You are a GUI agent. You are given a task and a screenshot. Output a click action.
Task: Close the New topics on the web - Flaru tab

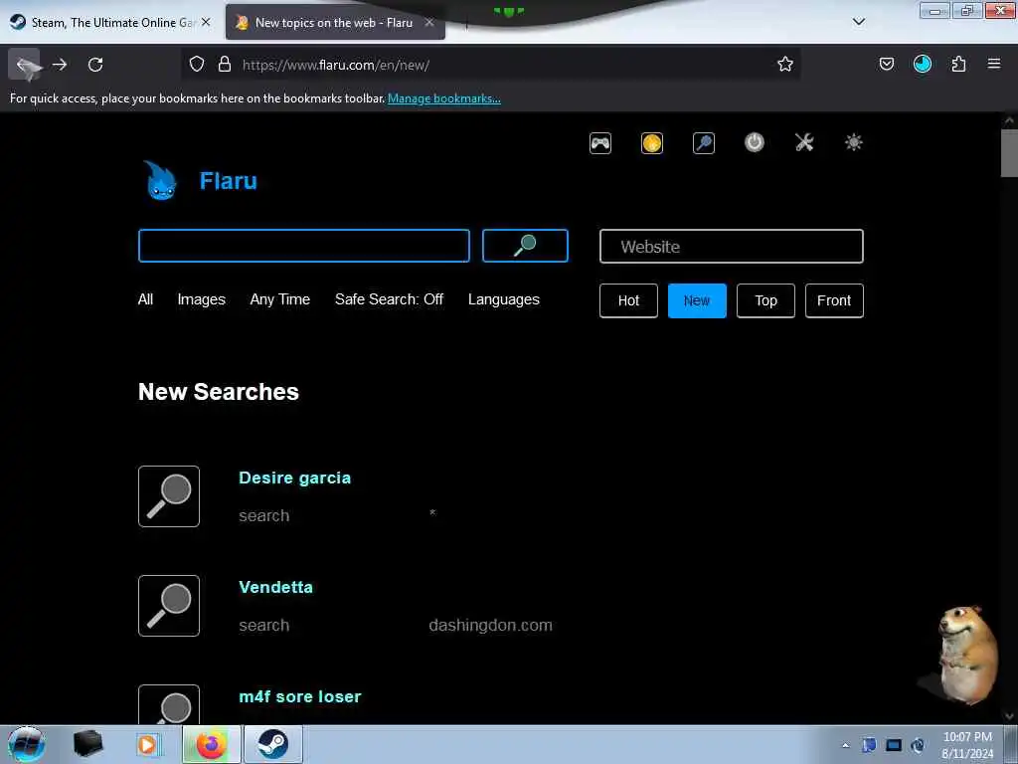tap(429, 22)
